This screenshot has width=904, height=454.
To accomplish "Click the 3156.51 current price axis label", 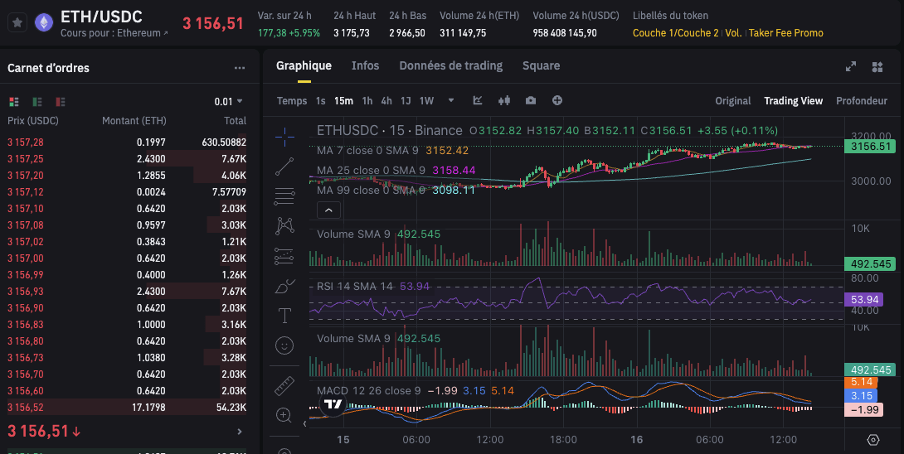I will coord(871,147).
